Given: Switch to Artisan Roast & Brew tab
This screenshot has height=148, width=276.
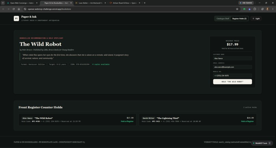Looking at the screenshot, I should click(x=125, y=3).
